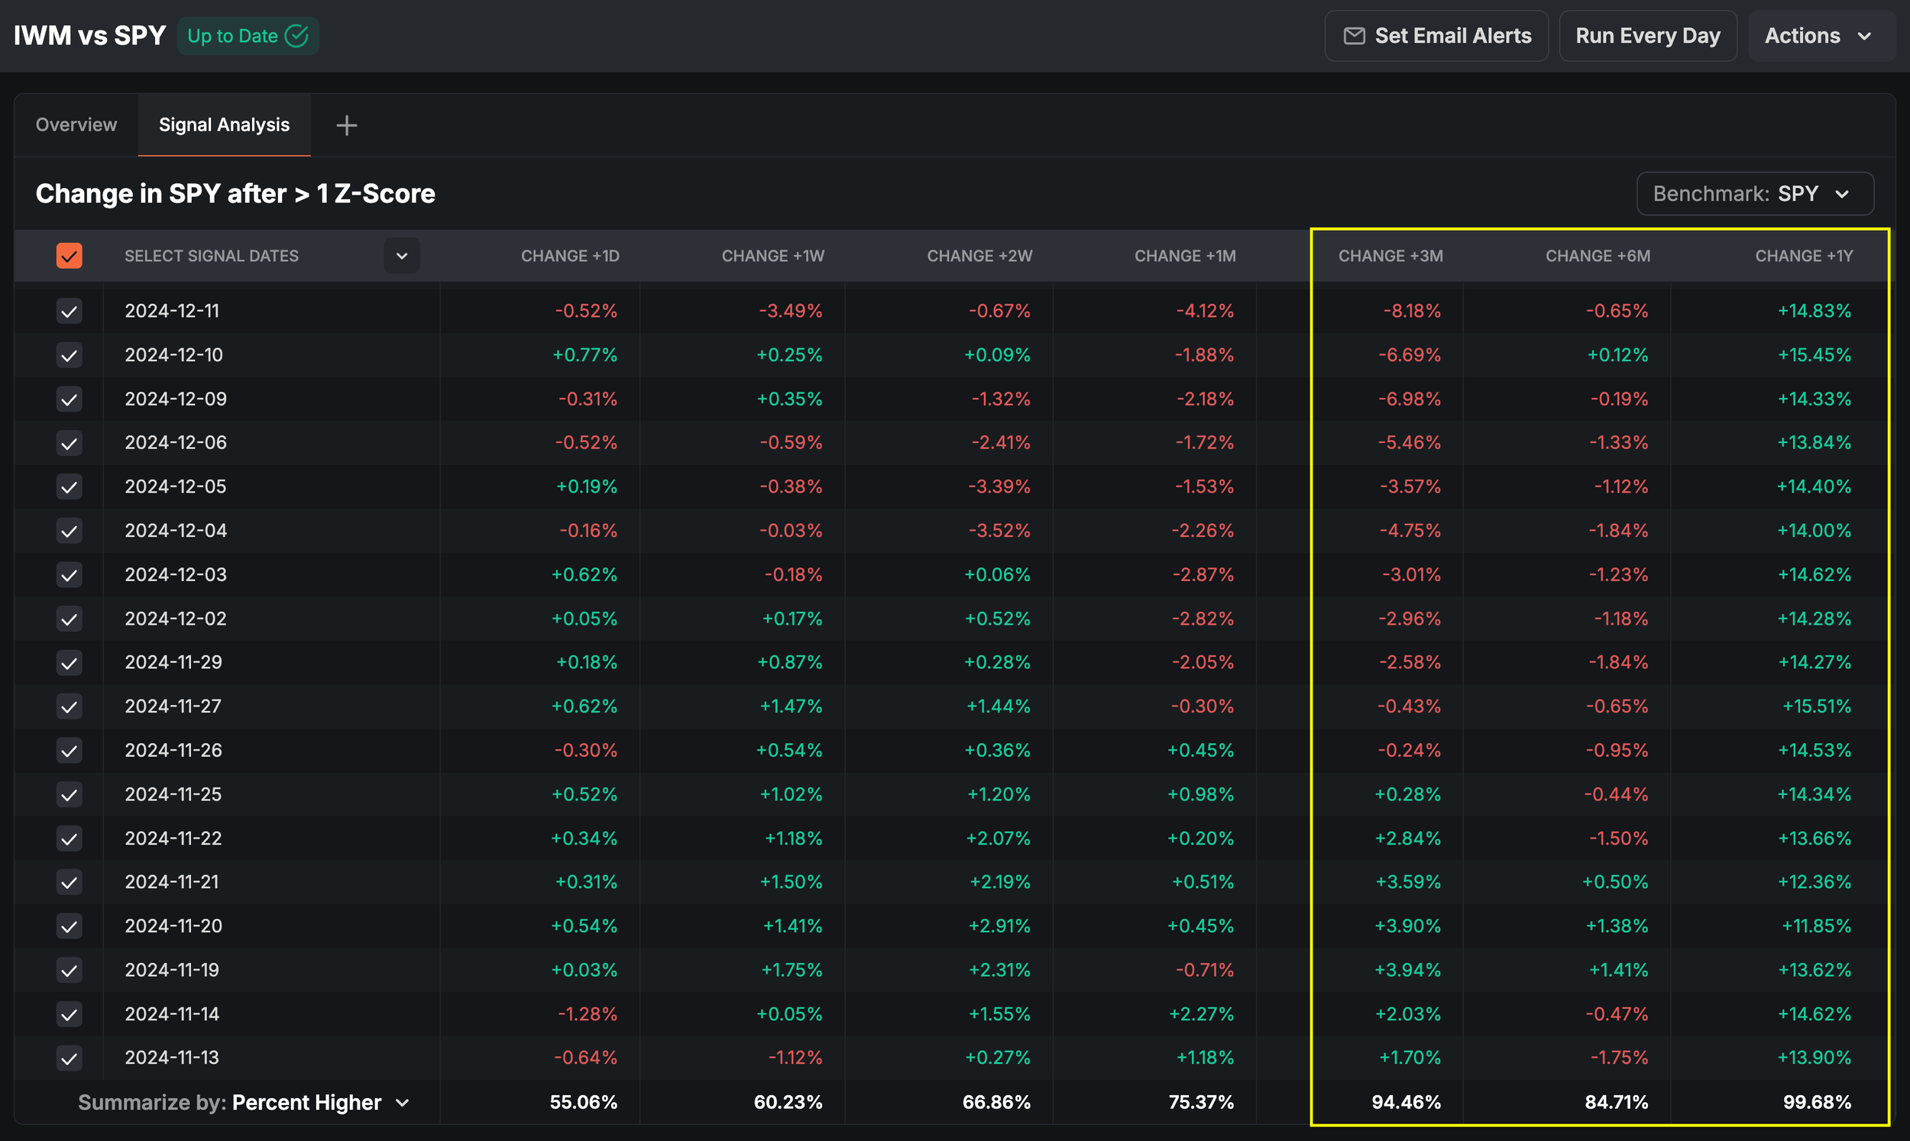Deselect the 2024-11-13 row checkbox
This screenshot has height=1141, width=1910.
(x=70, y=1059)
